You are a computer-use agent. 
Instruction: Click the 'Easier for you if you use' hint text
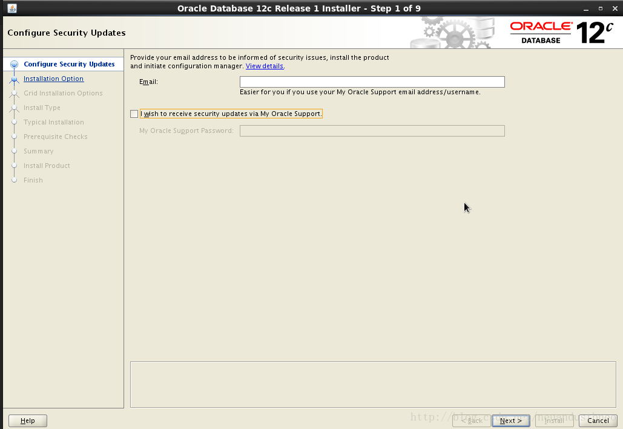pyautogui.click(x=360, y=92)
